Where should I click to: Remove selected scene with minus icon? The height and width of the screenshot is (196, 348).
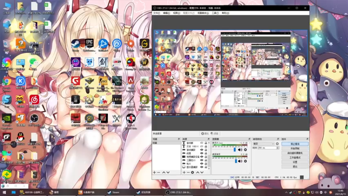(x=158, y=172)
